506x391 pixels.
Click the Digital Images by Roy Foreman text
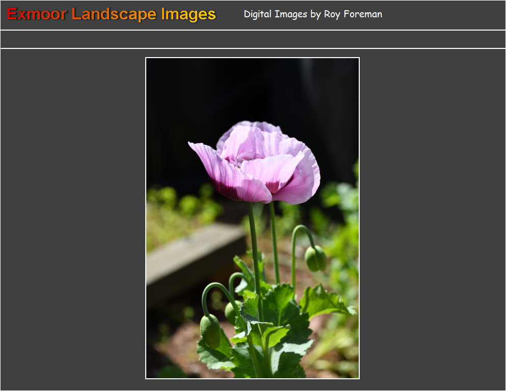click(312, 15)
